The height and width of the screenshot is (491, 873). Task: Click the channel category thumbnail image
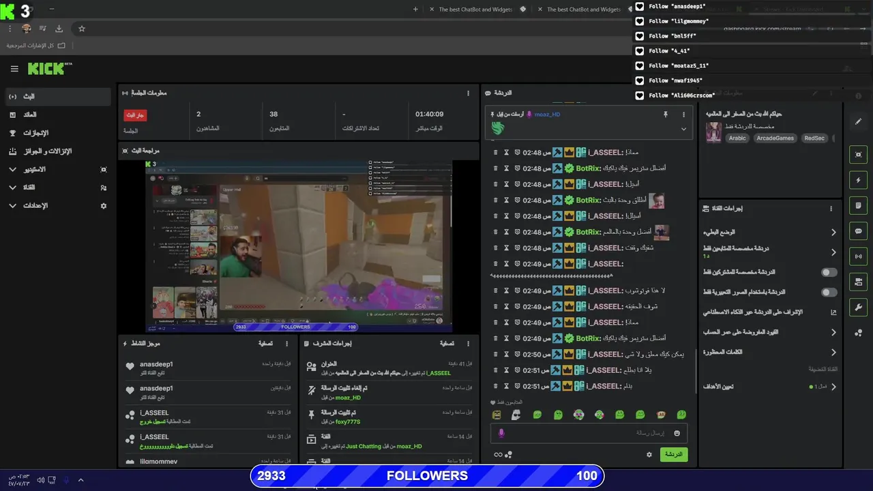(713, 132)
